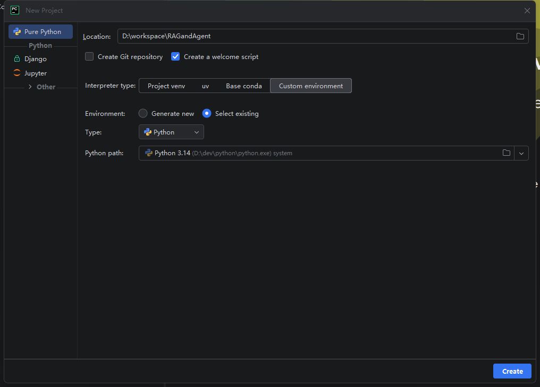
Task: Switch interpreter type to Project venv
Action: [x=166, y=86]
